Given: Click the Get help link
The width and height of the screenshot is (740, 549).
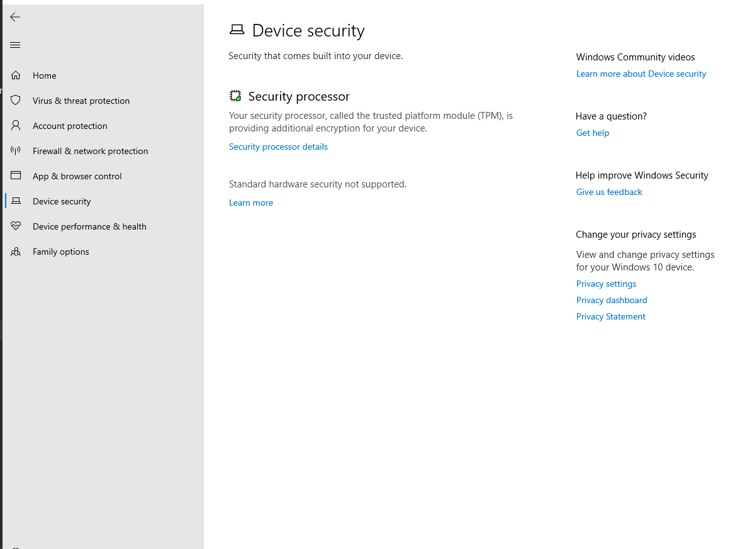Looking at the screenshot, I should (592, 133).
